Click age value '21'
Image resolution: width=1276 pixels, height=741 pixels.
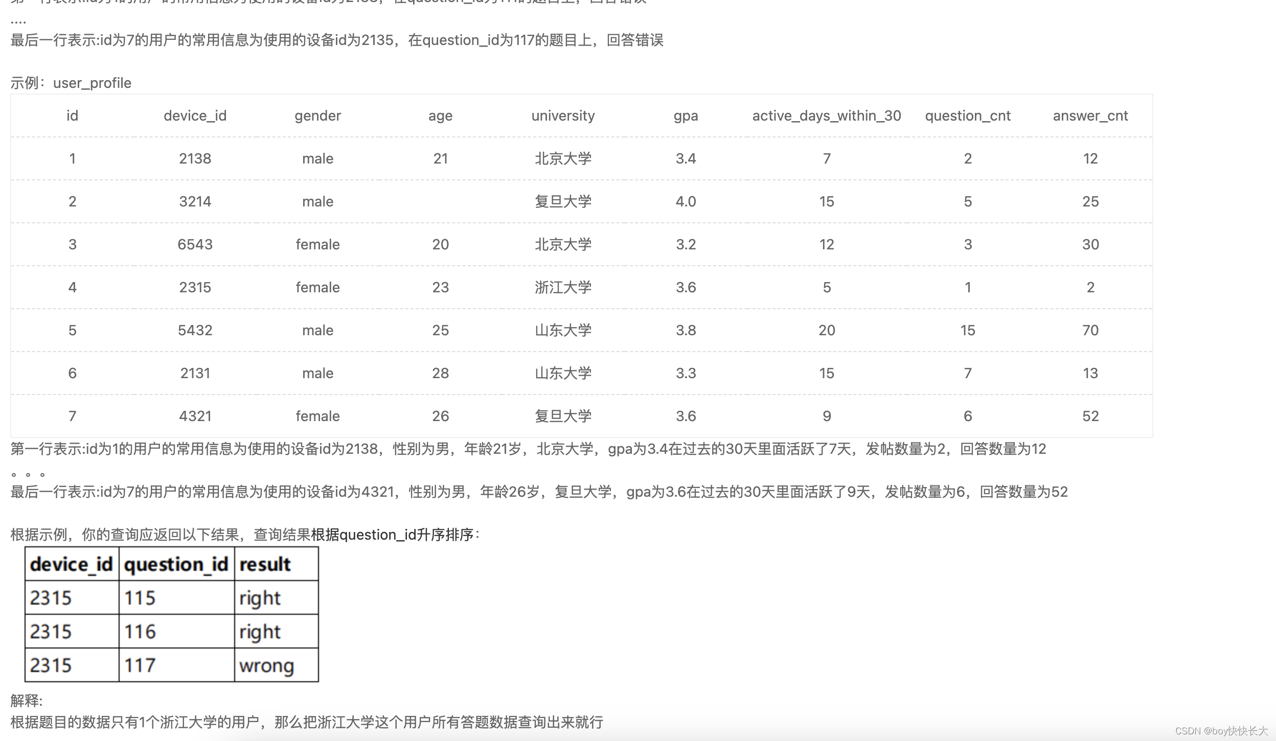tap(440, 158)
